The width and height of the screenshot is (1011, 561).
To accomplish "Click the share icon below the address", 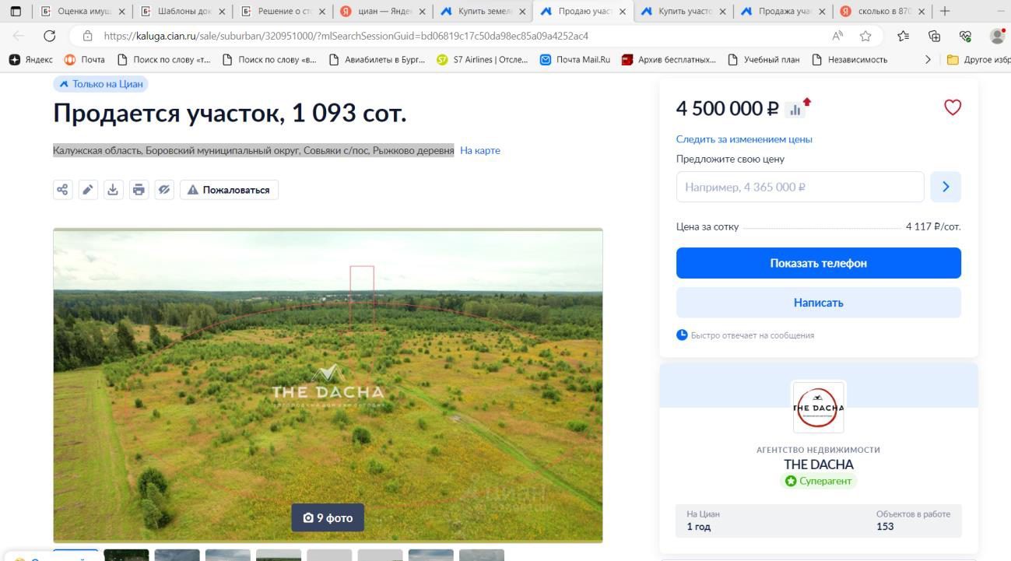I will pyautogui.click(x=62, y=190).
